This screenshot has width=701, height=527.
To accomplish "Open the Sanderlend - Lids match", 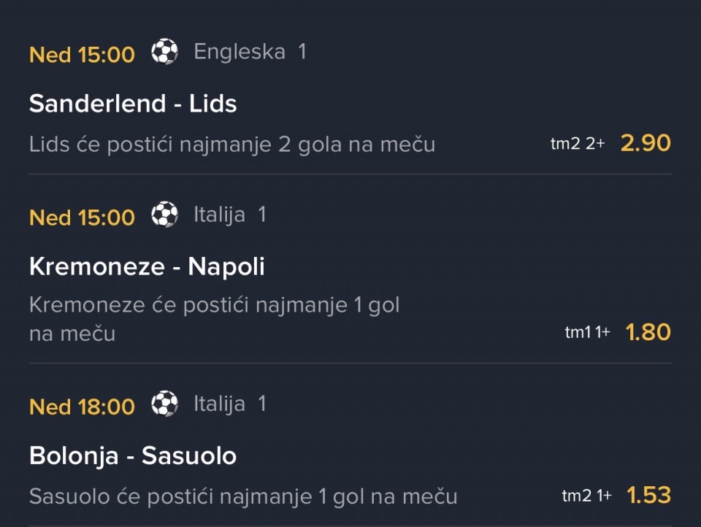I will click(x=133, y=104).
